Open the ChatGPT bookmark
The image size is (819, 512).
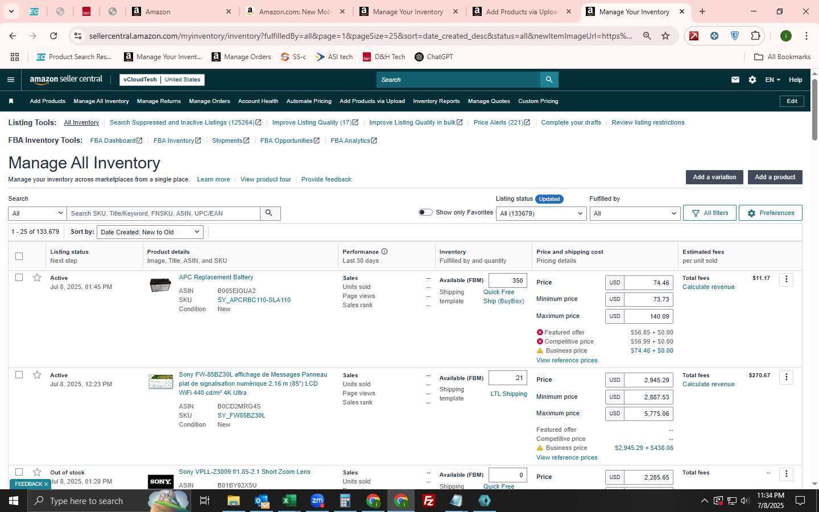434,57
